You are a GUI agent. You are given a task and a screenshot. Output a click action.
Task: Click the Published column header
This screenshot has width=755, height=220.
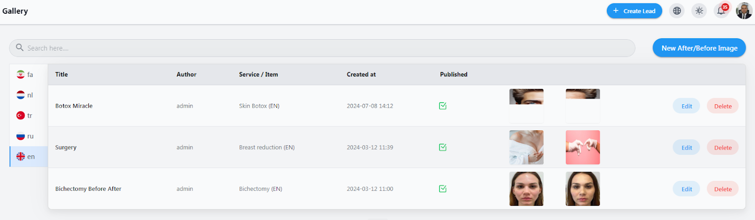(x=454, y=75)
